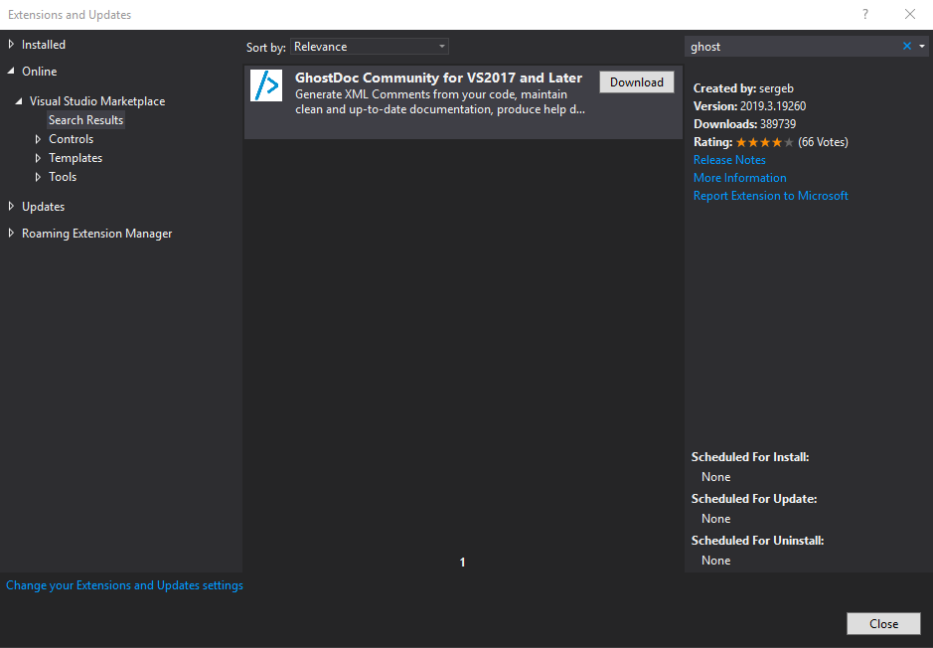This screenshot has height=648, width=933.
Task: Open help with the question mark icon
Action: (864, 15)
